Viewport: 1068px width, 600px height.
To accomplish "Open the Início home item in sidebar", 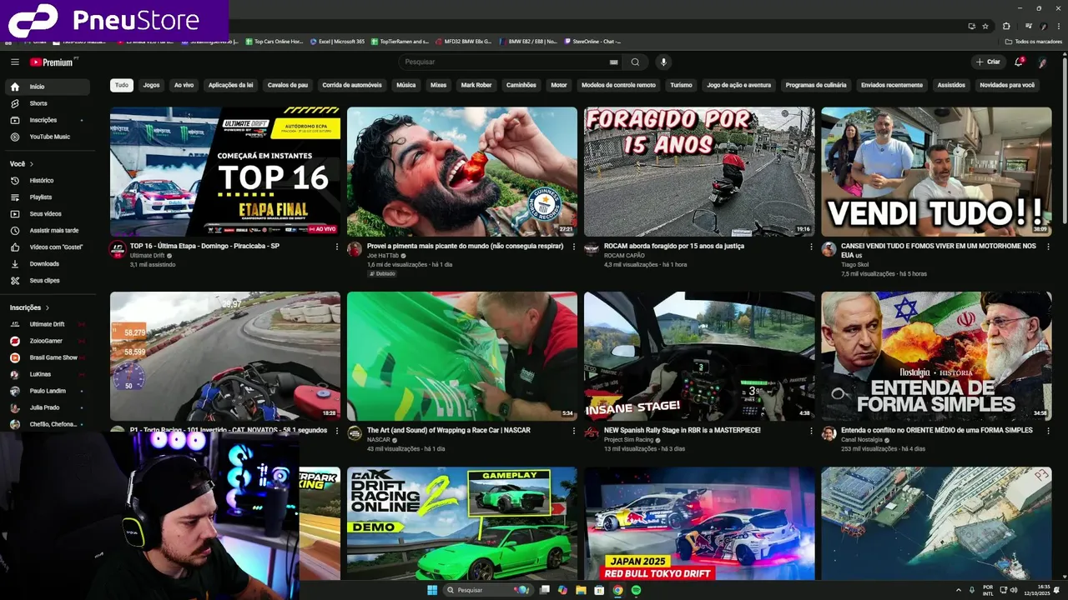I will [48, 87].
